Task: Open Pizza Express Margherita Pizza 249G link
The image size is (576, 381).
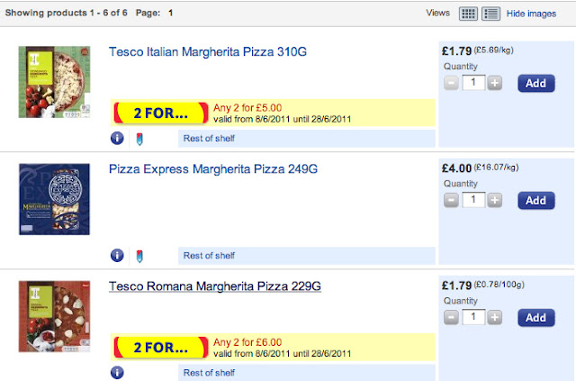Action: tap(213, 169)
